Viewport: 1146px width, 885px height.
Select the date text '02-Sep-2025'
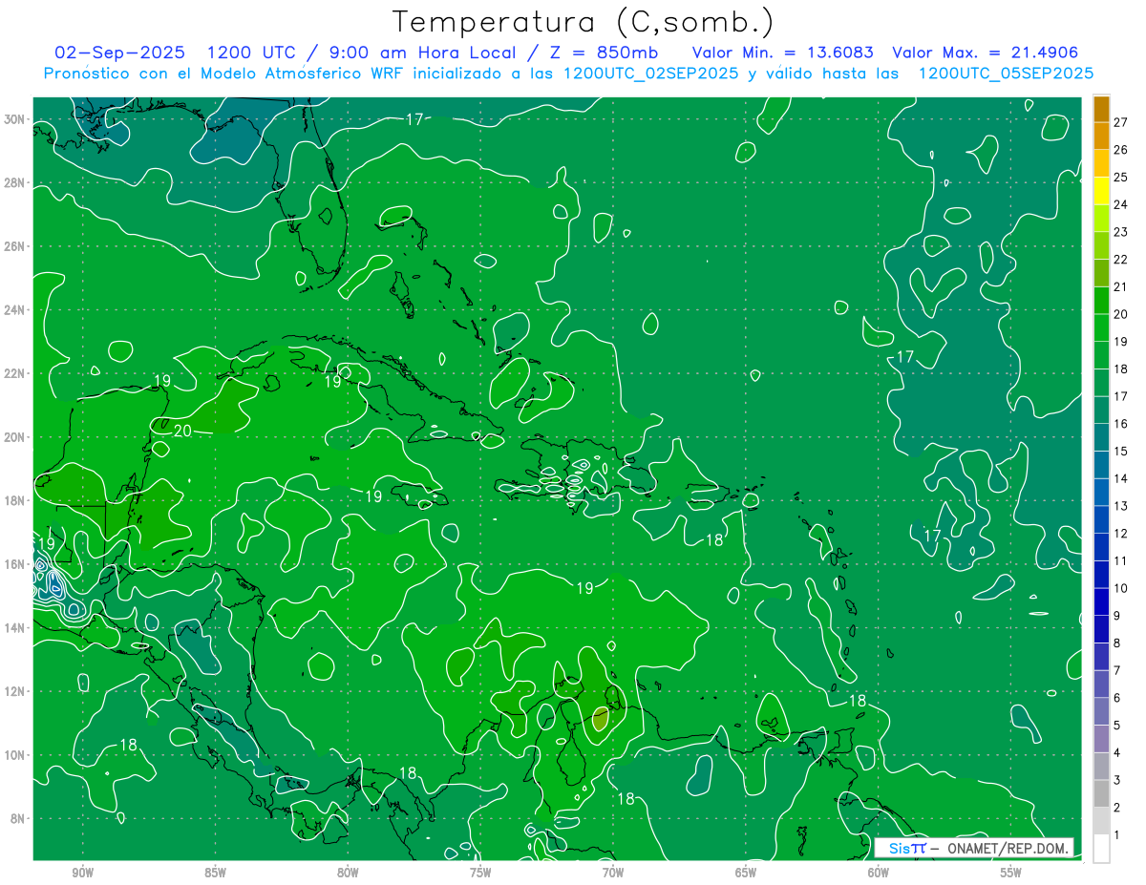(x=119, y=53)
